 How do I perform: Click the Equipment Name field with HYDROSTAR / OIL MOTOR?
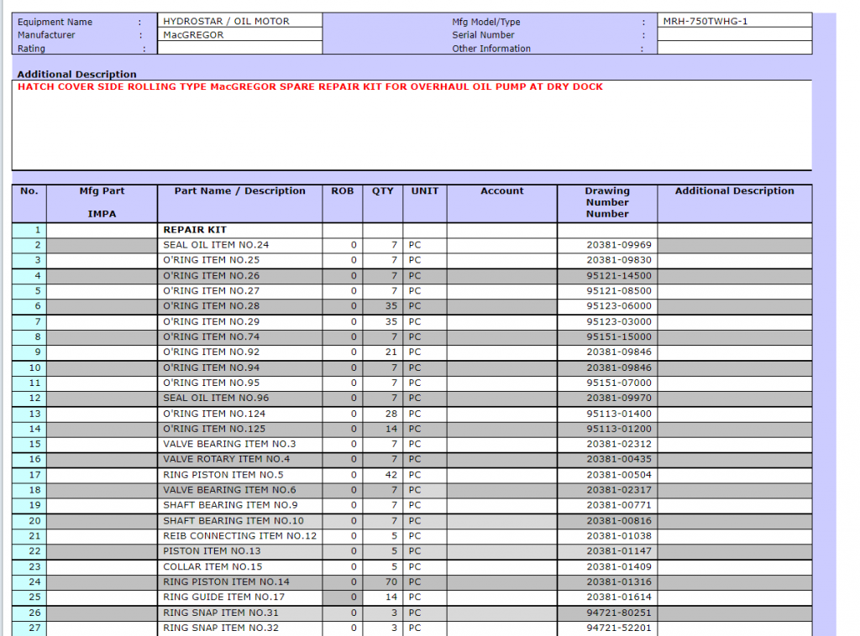(239, 21)
